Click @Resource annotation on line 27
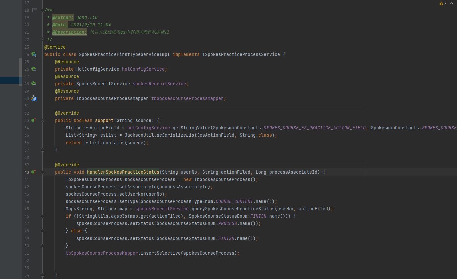The image size is (457, 279). [67, 76]
